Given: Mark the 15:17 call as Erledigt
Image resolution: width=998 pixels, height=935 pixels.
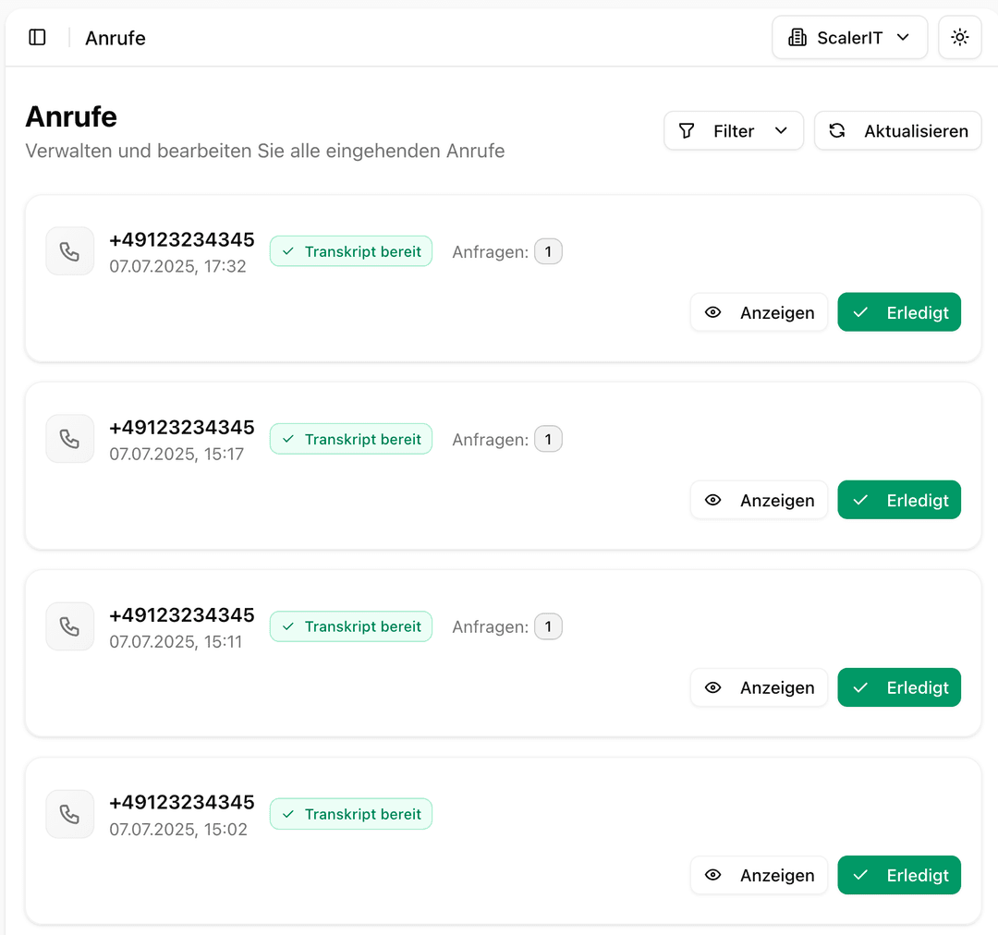Looking at the screenshot, I should pyautogui.click(x=899, y=500).
